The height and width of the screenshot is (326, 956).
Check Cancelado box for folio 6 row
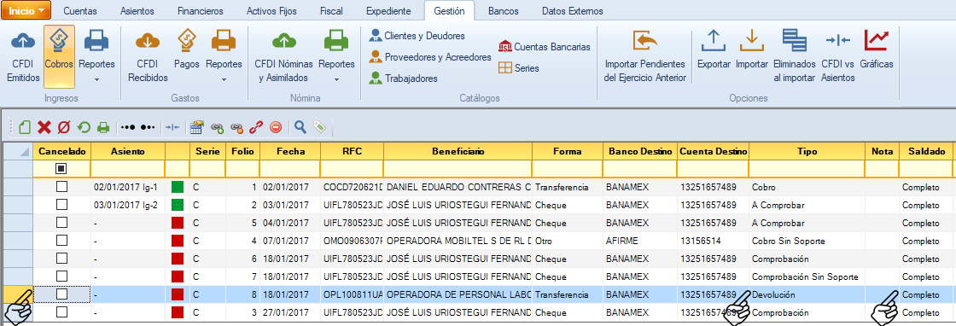(x=61, y=259)
